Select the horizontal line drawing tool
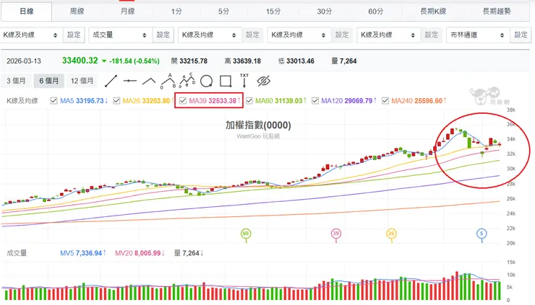 [130, 81]
